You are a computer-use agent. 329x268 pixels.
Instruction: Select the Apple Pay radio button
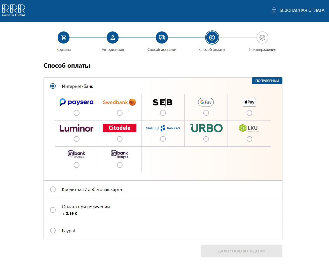pos(249,113)
